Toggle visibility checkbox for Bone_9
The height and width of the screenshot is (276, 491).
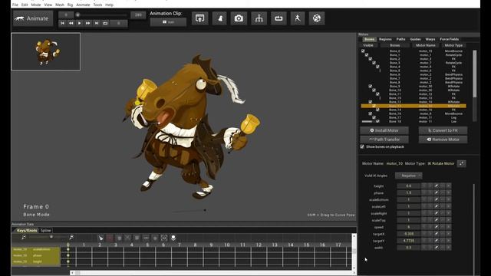[371, 86]
